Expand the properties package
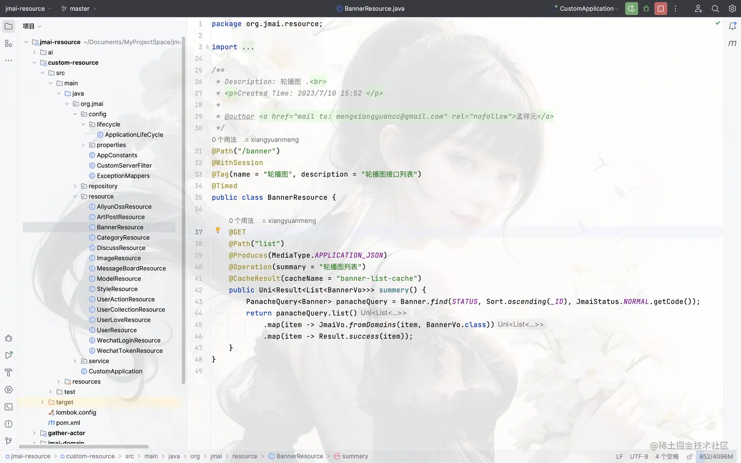Image resolution: width=741 pixels, height=463 pixels. [x=83, y=145]
